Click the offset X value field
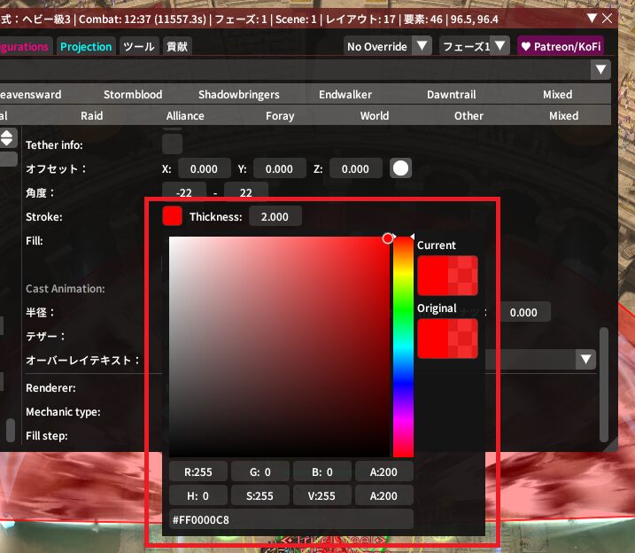Viewport: 635px width, 553px height. [205, 168]
